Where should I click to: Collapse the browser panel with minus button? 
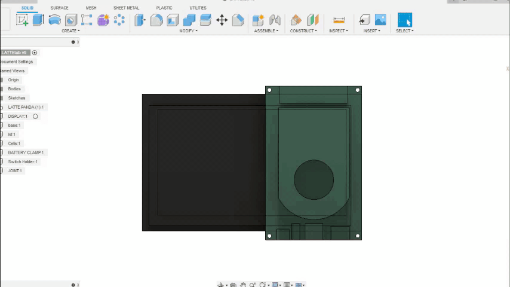coord(73,42)
